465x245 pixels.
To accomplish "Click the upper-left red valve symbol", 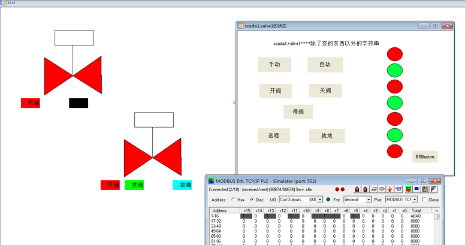I will click(73, 75).
